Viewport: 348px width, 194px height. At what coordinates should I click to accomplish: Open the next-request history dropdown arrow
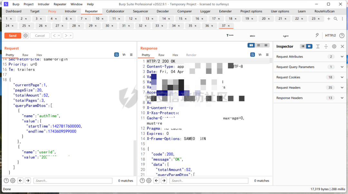click(71, 36)
